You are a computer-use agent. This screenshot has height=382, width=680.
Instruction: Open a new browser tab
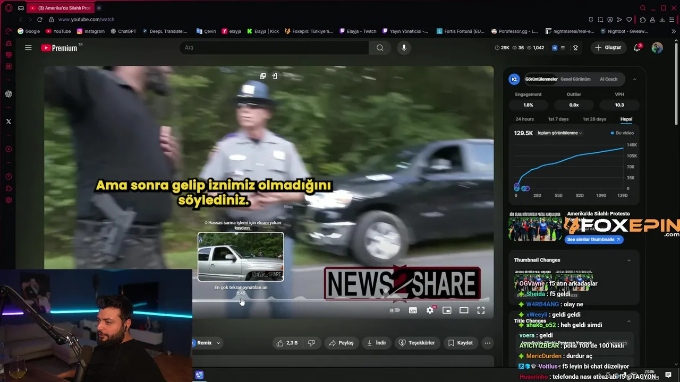tap(99, 8)
